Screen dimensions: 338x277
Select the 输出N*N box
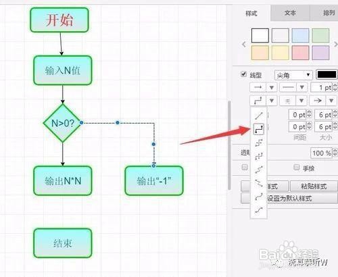point(63,180)
